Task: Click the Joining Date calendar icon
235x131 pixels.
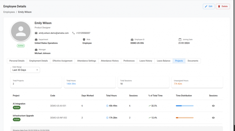Action: [x=180, y=40]
